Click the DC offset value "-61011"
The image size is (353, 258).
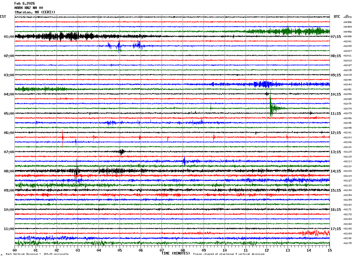pos(347,56)
